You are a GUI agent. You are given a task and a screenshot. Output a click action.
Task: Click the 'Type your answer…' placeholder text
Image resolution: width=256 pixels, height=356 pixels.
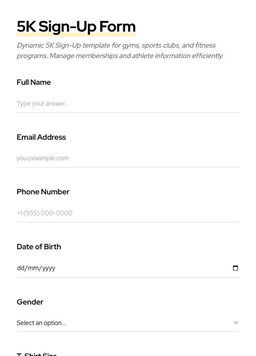[x=43, y=104]
